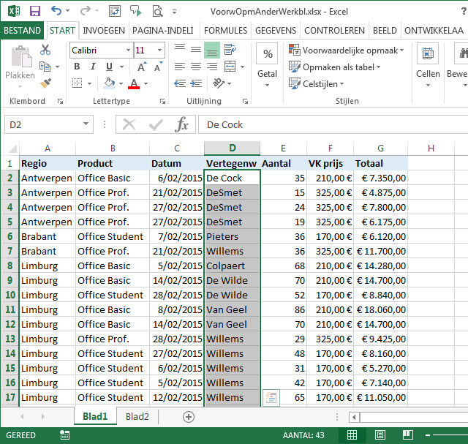
Task: Open the print preview icon in quick access toolbar
Action: click(158, 12)
